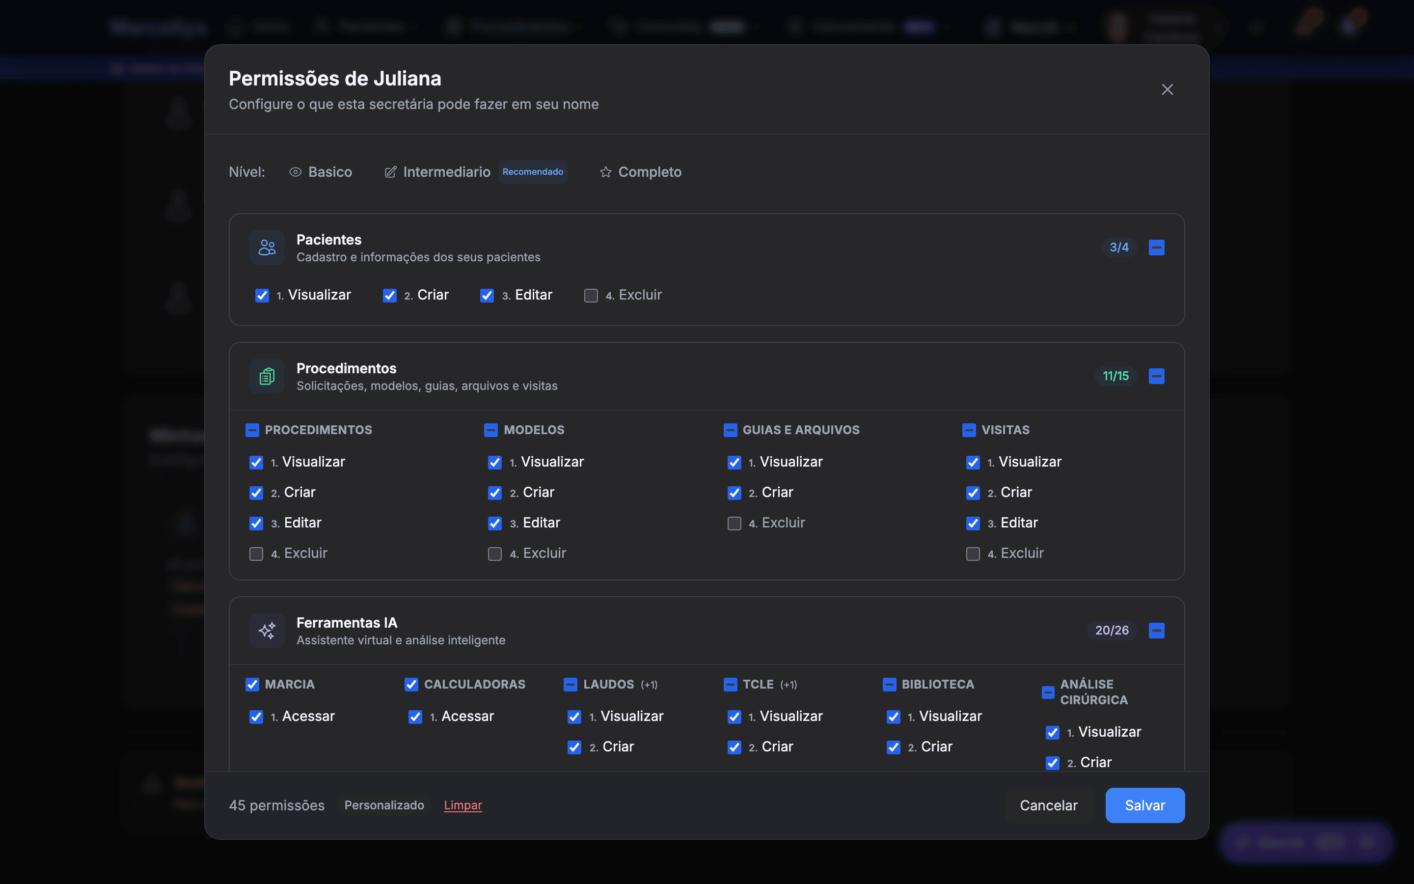Screen dimensions: 1414x884
Task: Click the Personalizado badge in footer
Action: 384,805
